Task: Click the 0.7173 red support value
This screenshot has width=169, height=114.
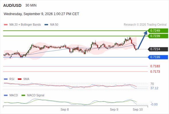Action: (155, 72)
